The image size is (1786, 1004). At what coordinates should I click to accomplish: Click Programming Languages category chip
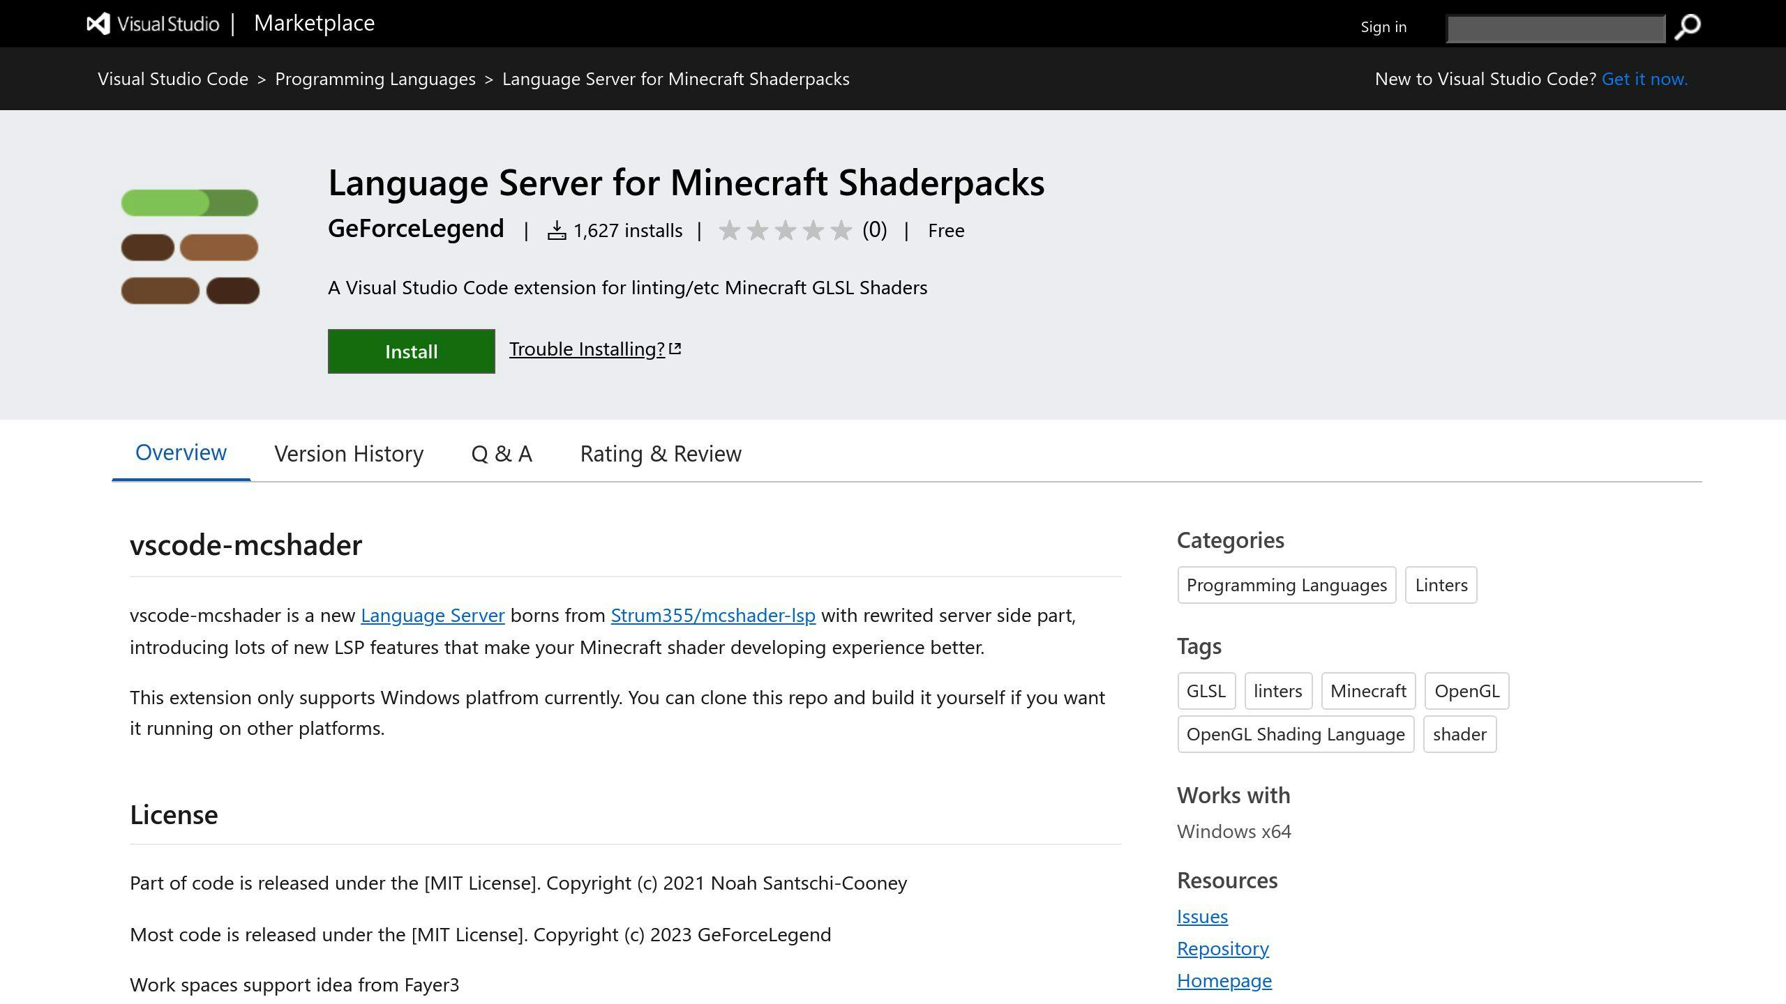pos(1286,585)
